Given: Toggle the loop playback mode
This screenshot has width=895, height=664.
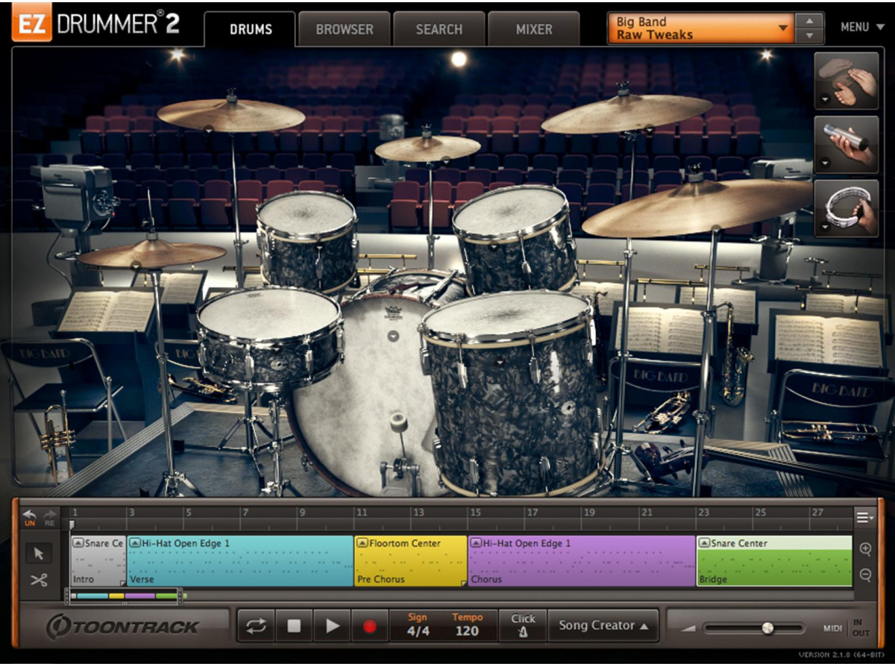Looking at the screenshot, I should 257,625.
